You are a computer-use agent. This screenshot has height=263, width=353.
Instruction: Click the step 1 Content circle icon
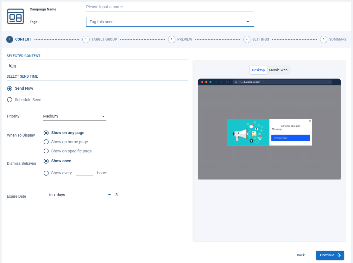point(10,39)
